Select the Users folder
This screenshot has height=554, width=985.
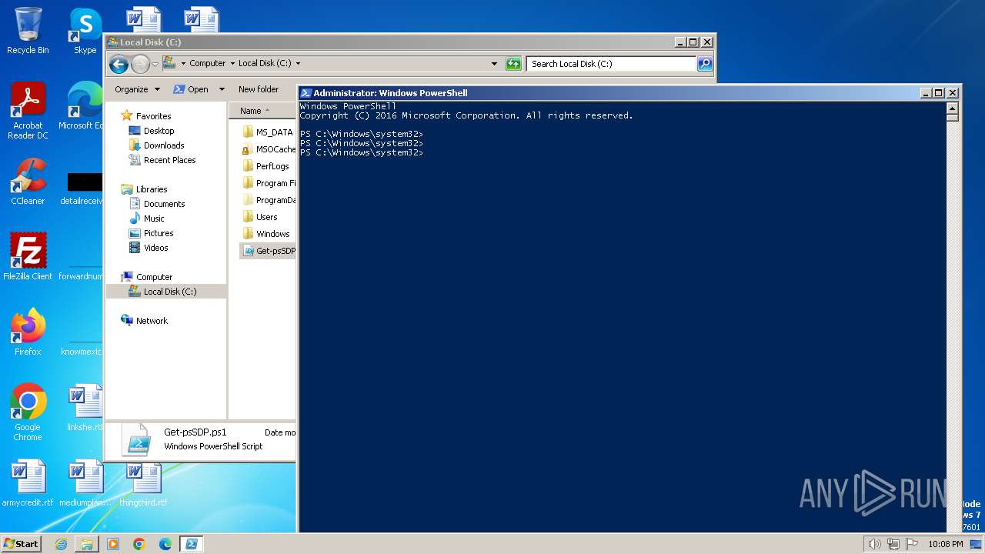pos(260,217)
